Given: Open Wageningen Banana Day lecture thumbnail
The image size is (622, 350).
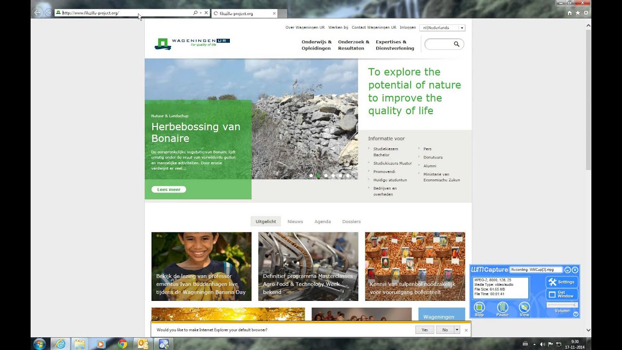Looking at the screenshot, I should [201, 266].
